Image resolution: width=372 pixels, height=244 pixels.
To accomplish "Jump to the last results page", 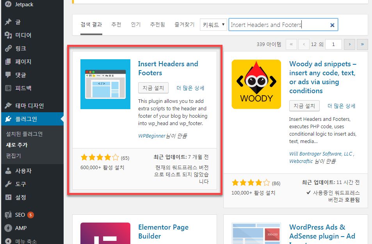I will pos(362,44).
